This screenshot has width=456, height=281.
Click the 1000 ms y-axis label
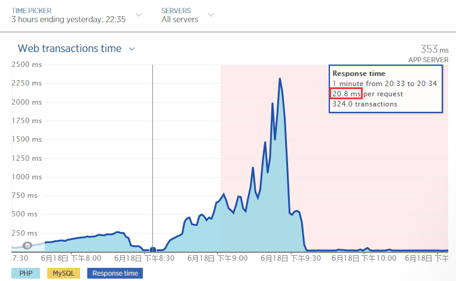click(x=26, y=177)
